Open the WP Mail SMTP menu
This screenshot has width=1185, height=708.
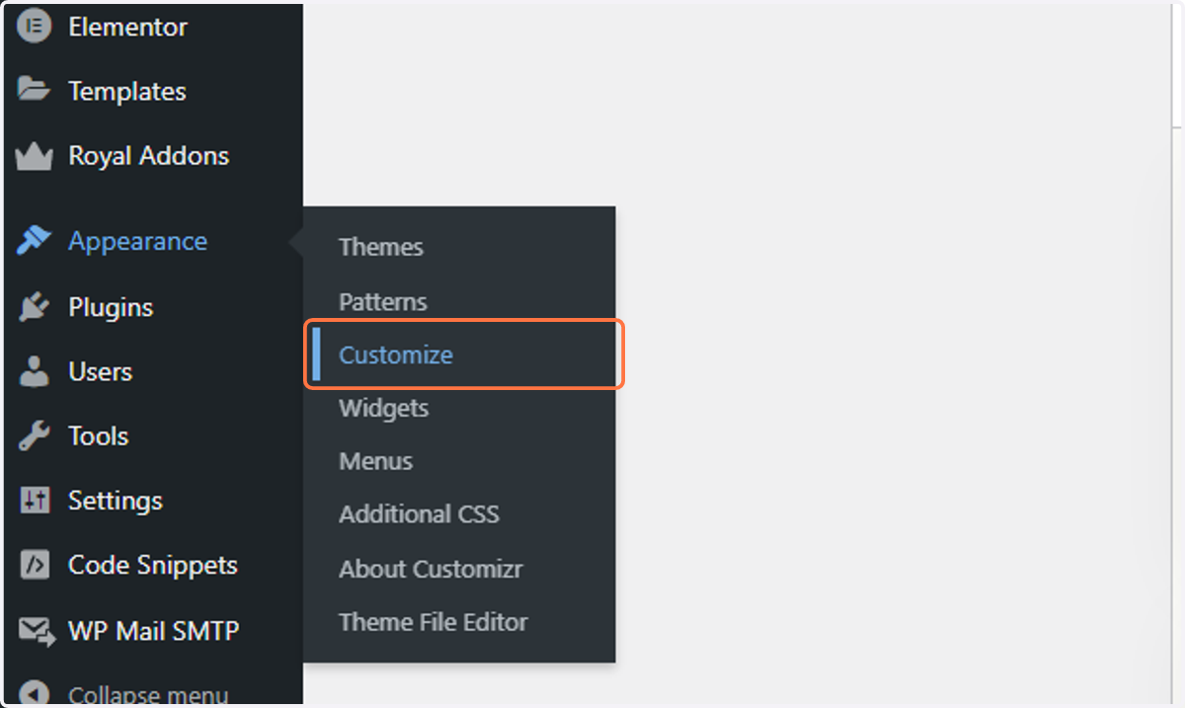click(153, 630)
